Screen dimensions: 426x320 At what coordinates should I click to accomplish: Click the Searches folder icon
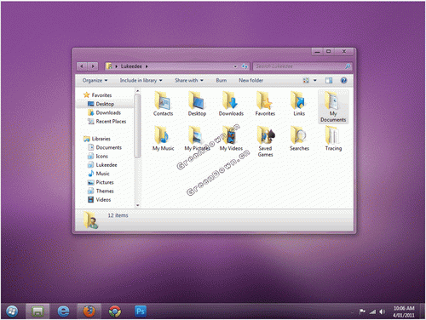coord(299,135)
